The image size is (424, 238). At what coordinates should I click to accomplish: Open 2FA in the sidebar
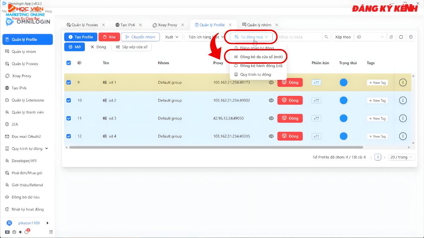coord(15,124)
